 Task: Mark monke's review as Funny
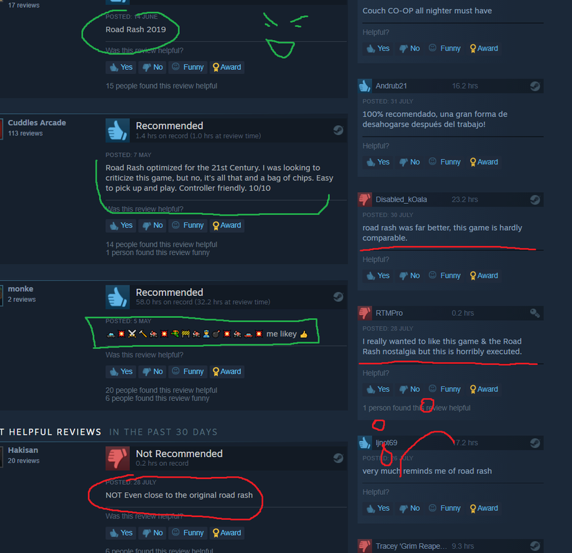[x=188, y=371]
